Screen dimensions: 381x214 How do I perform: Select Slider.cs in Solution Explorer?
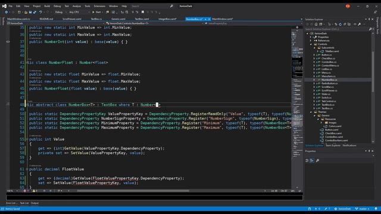pyautogui.click(x=326, y=94)
